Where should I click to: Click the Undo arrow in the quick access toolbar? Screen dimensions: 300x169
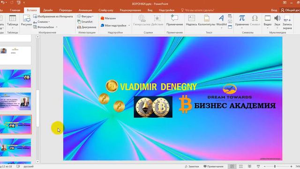click(3, 2)
